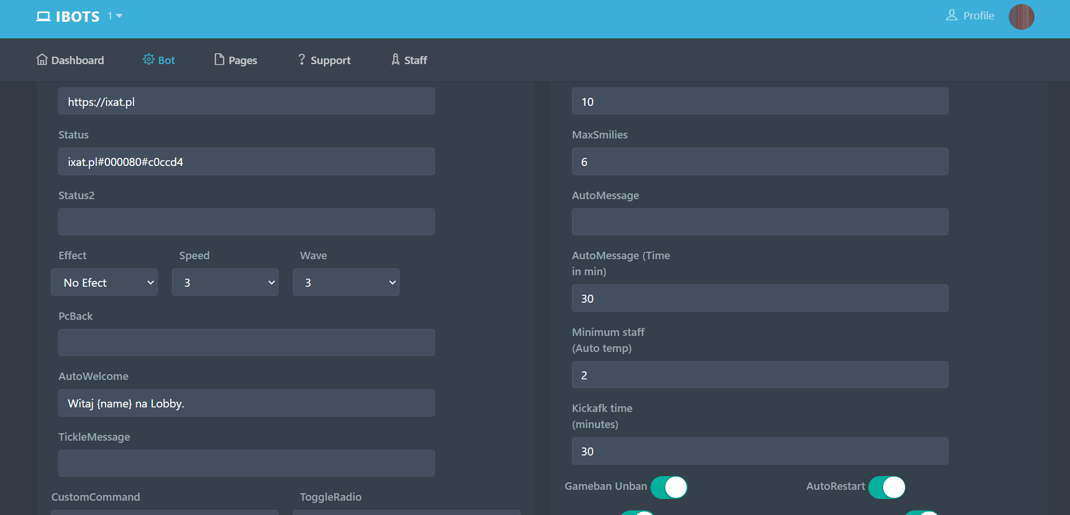Image resolution: width=1070 pixels, height=515 pixels.
Task: Click the Dashboard home icon
Action: click(x=42, y=60)
